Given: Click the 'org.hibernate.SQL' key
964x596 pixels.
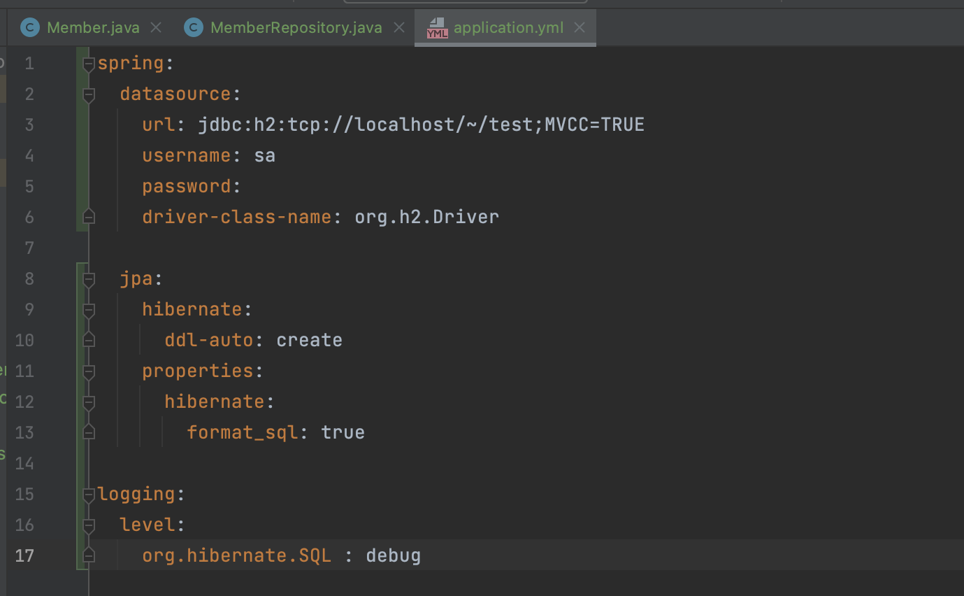Looking at the screenshot, I should (x=237, y=555).
